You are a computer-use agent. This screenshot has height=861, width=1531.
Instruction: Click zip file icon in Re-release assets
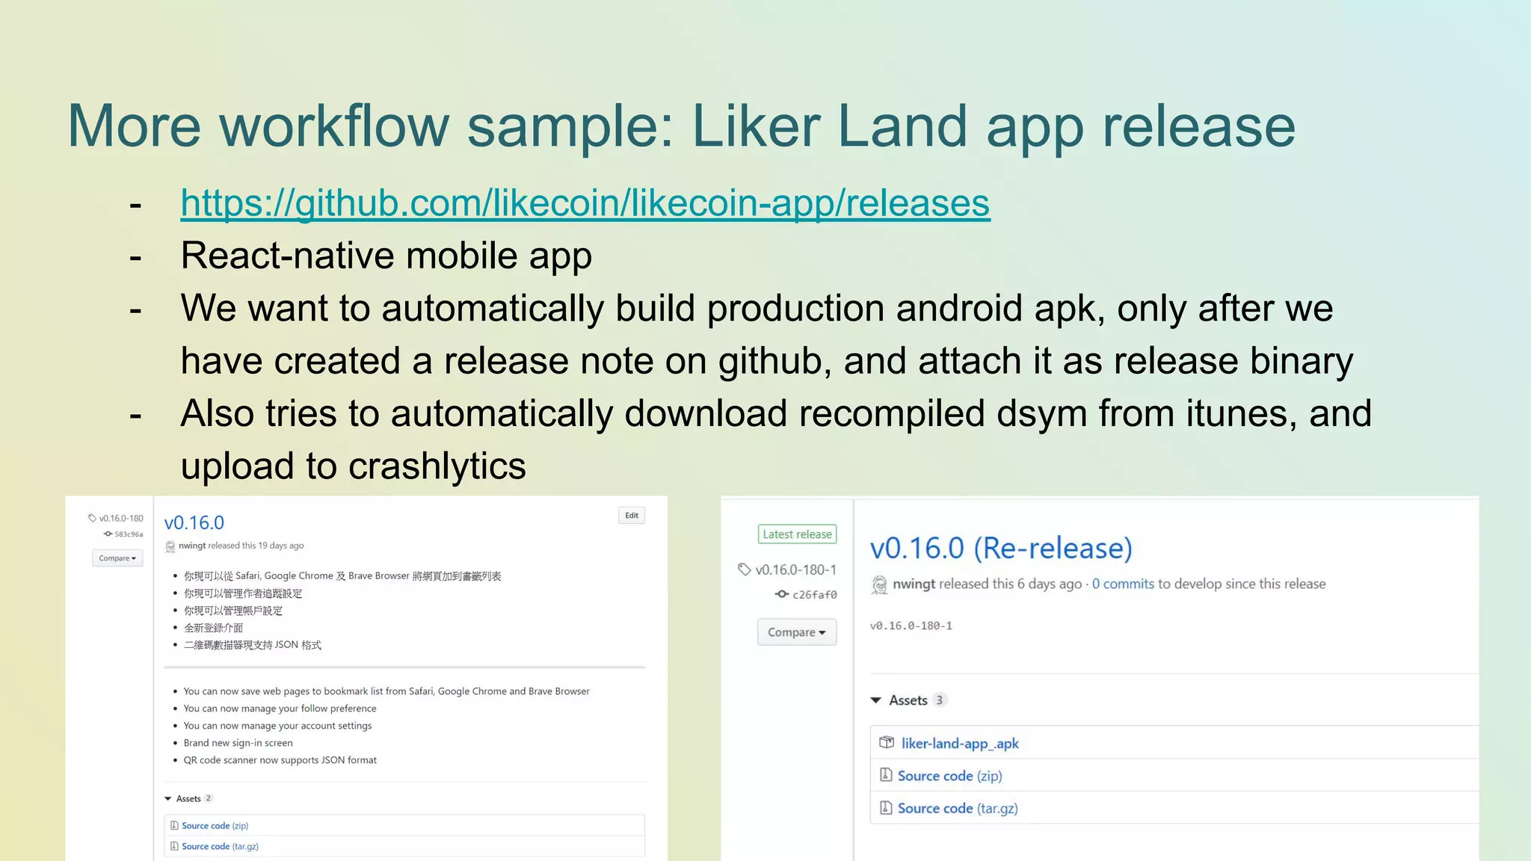886,775
